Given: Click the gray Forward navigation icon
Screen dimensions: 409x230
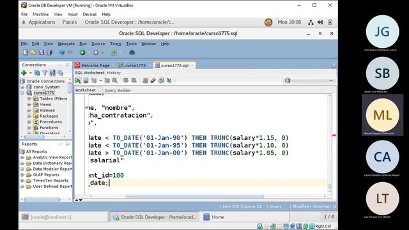Looking at the screenshot, I should [96, 52].
